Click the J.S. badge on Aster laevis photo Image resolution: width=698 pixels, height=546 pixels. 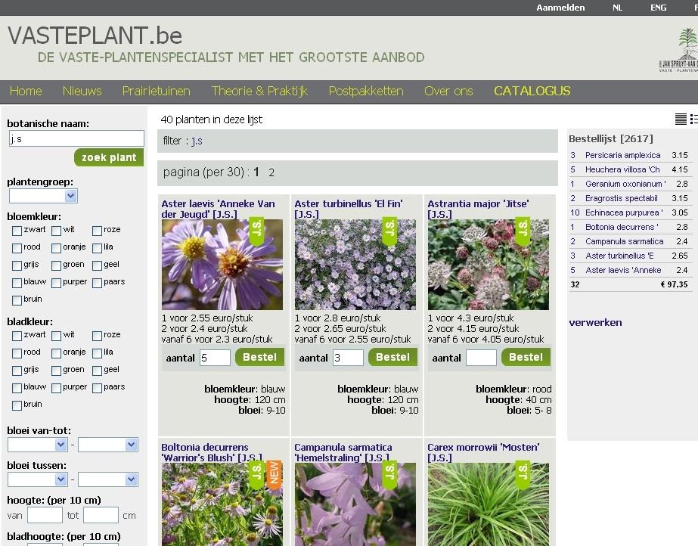[x=256, y=231]
